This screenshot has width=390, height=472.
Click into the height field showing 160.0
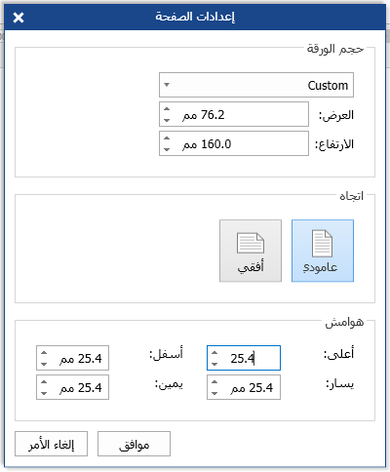234,143
